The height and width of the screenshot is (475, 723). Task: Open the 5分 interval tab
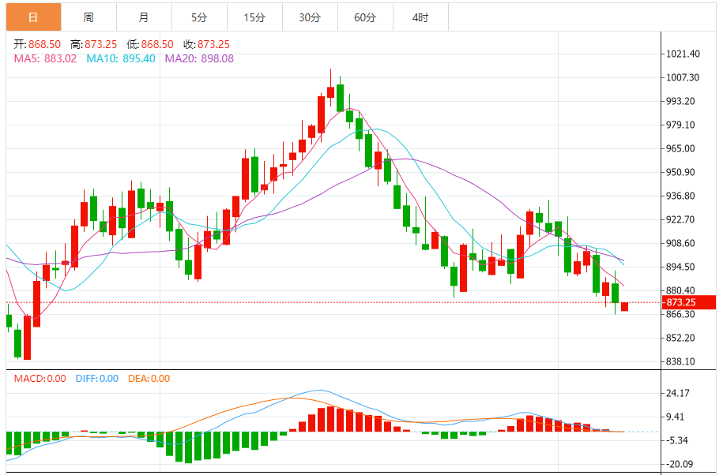[200, 17]
